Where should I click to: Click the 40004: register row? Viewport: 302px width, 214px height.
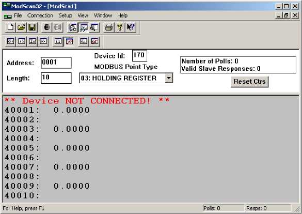(22, 139)
